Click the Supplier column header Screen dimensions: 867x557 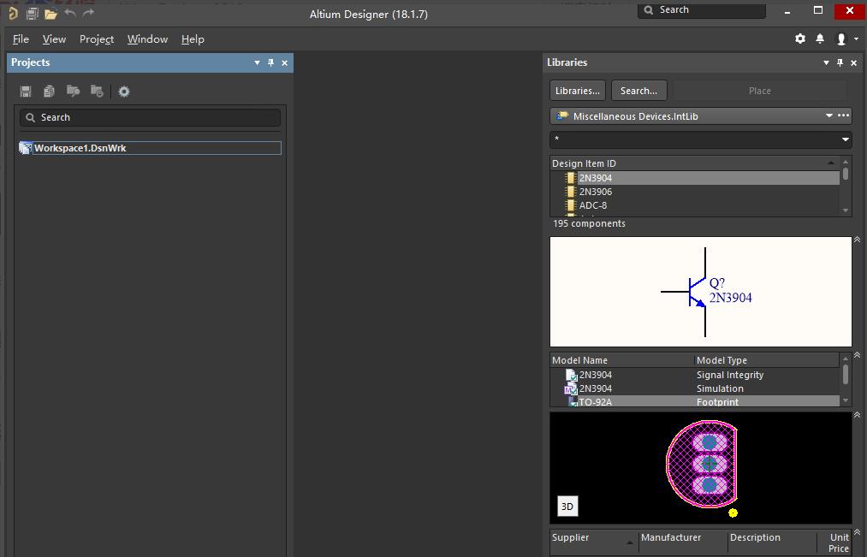(x=594, y=542)
